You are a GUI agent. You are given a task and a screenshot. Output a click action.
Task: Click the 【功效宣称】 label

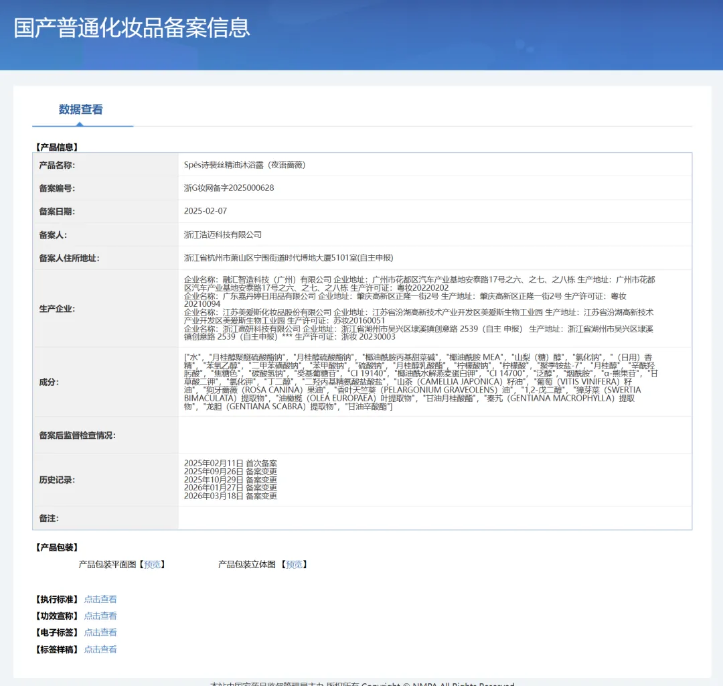coord(57,616)
